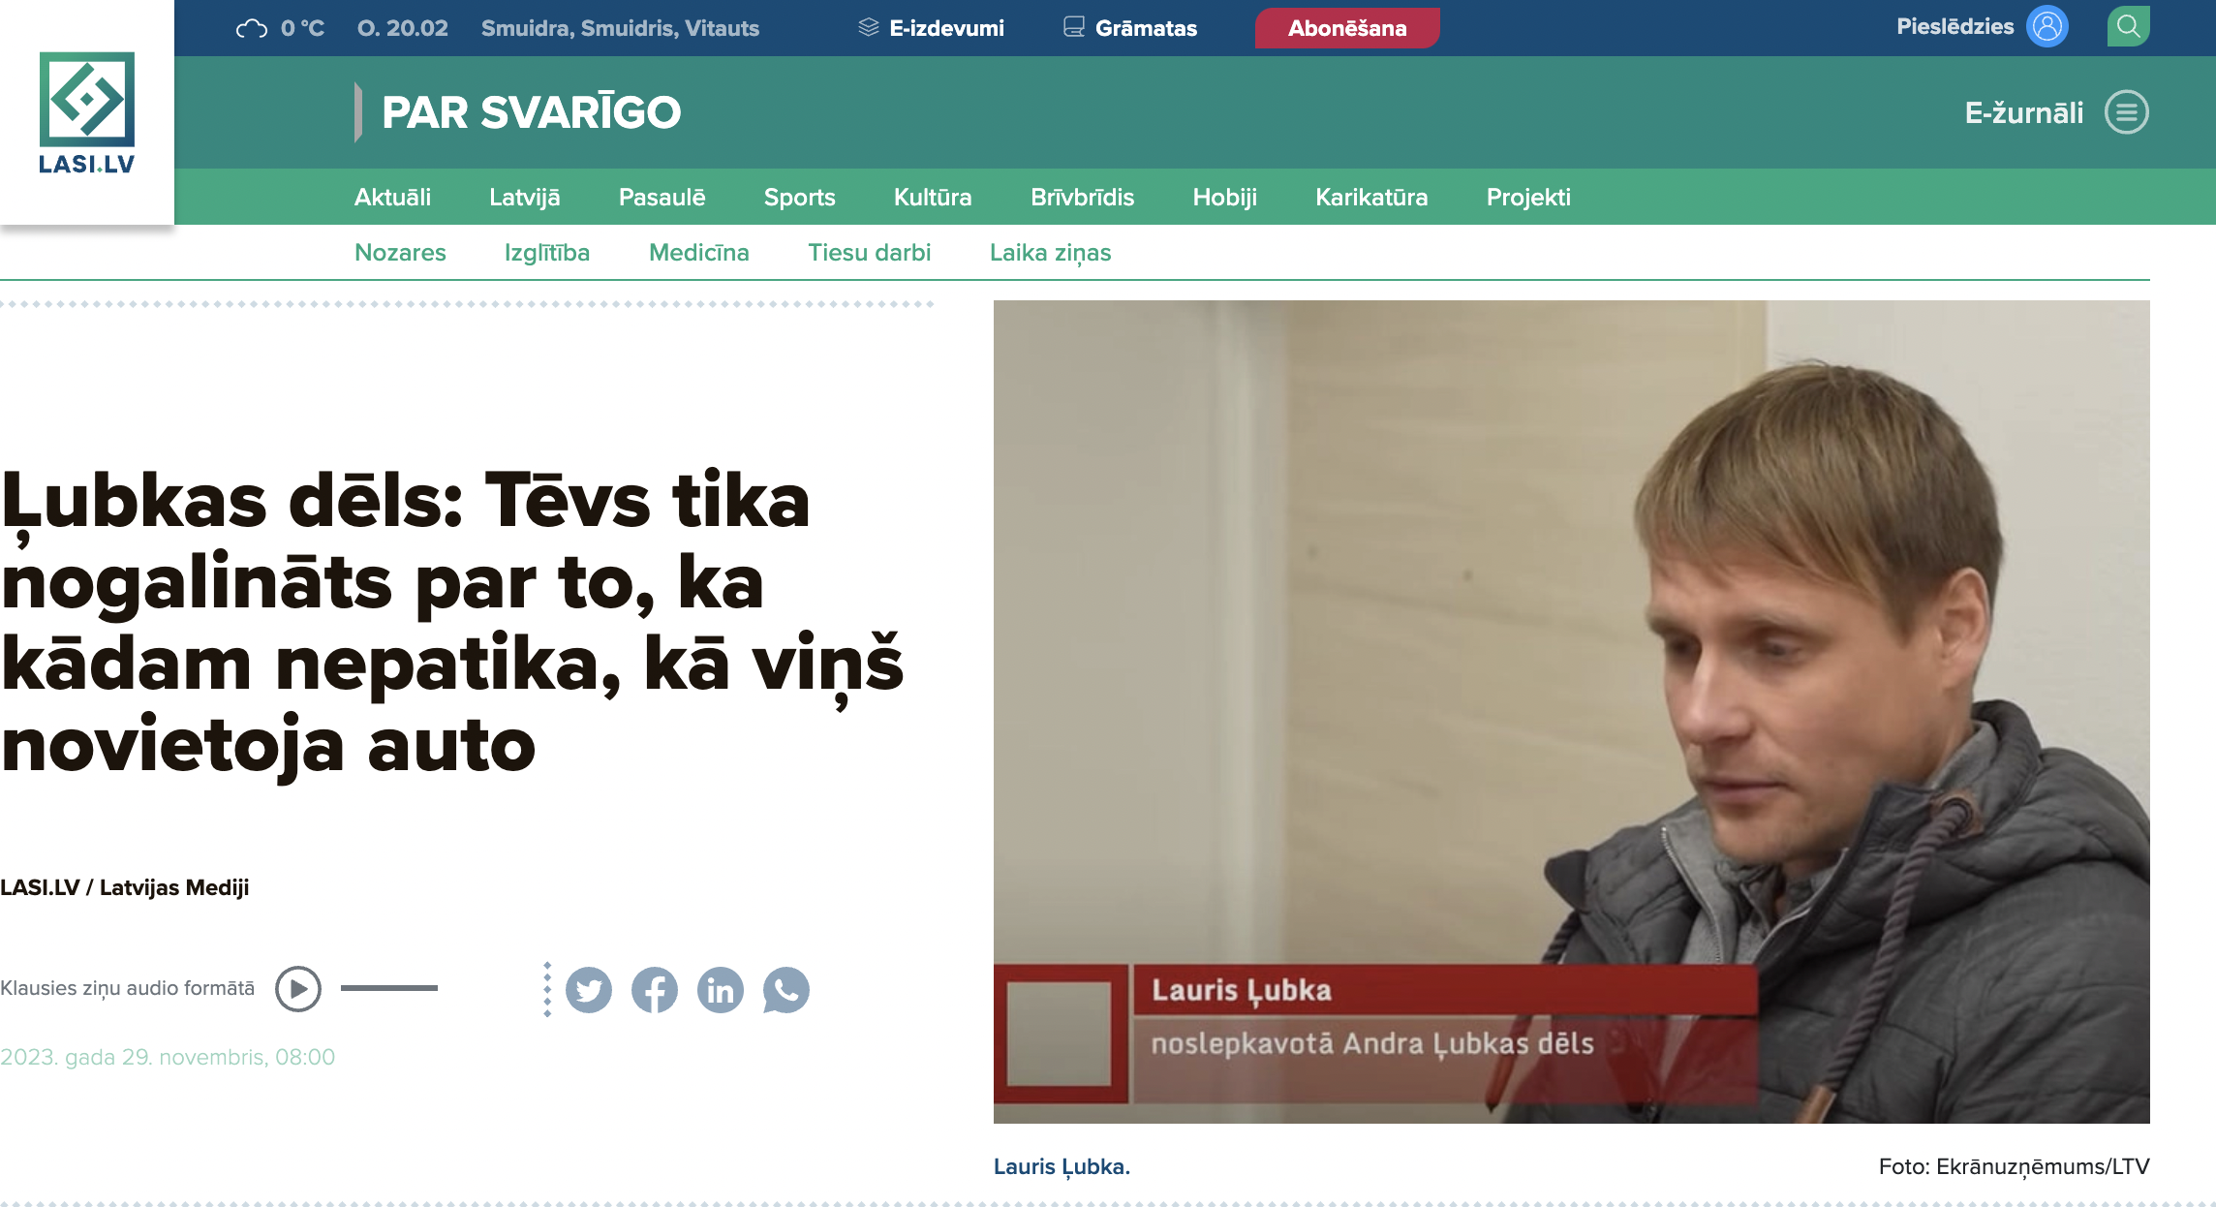Seek on the audio progress bar
The height and width of the screenshot is (1207, 2216).
[x=389, y=988]
